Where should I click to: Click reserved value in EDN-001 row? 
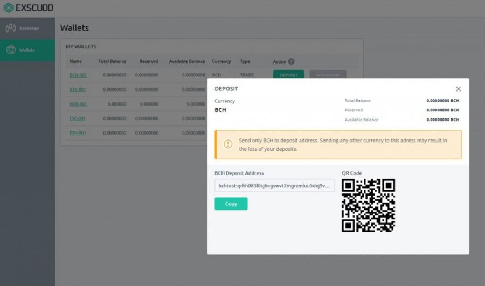click(x=149, y=104)
